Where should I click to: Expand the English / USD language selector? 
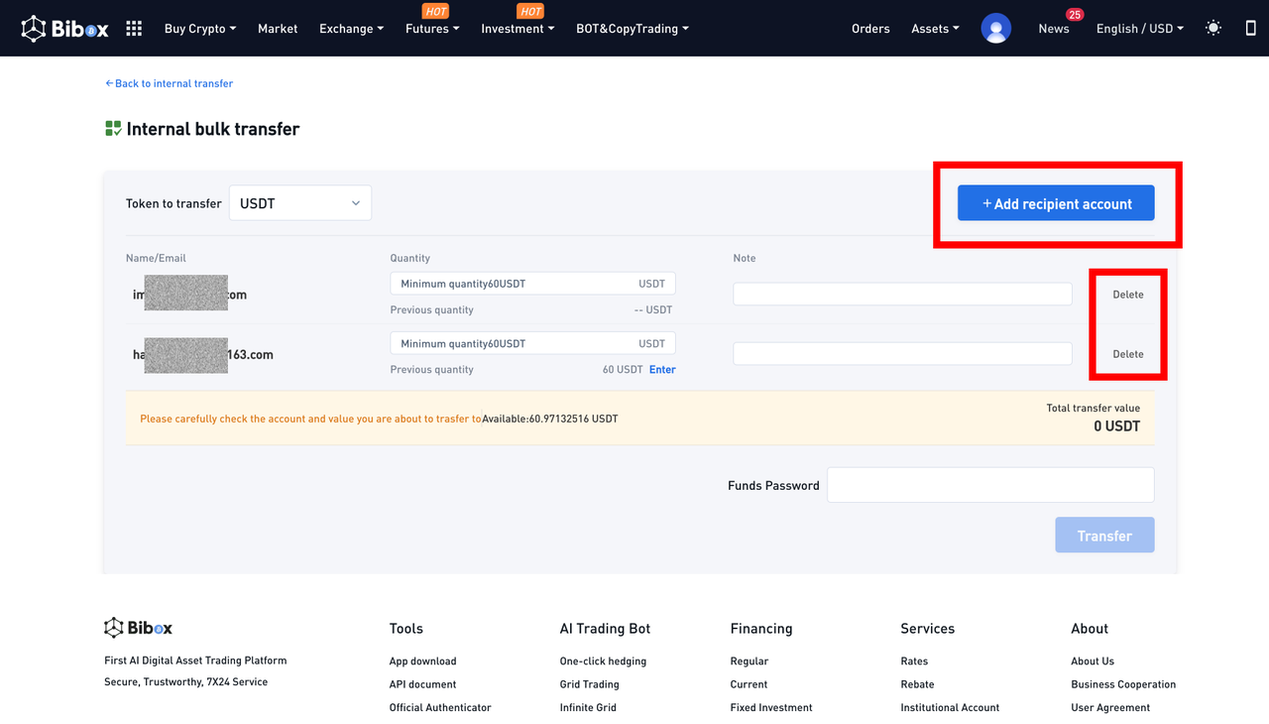click(x=1139, y=29)
